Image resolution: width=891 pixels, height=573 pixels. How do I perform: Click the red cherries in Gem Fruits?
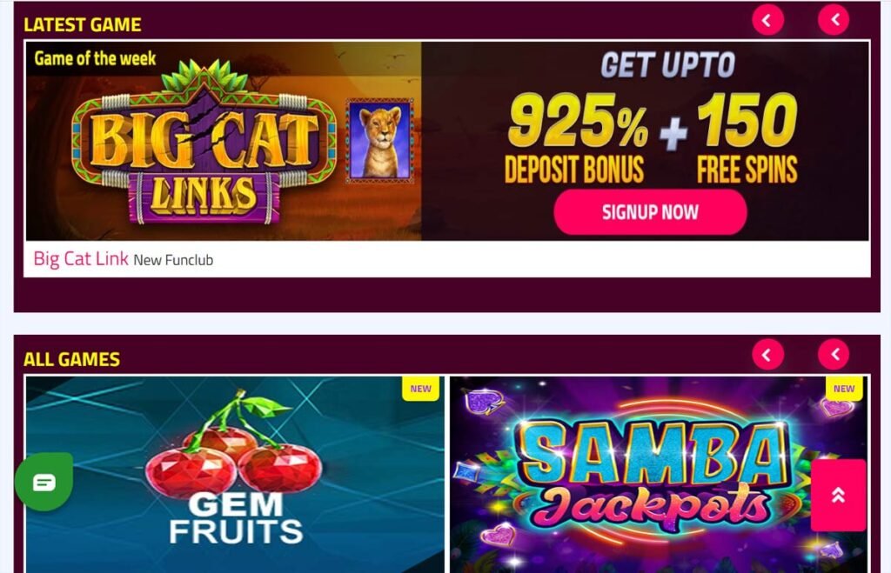[x=233, y=454]
